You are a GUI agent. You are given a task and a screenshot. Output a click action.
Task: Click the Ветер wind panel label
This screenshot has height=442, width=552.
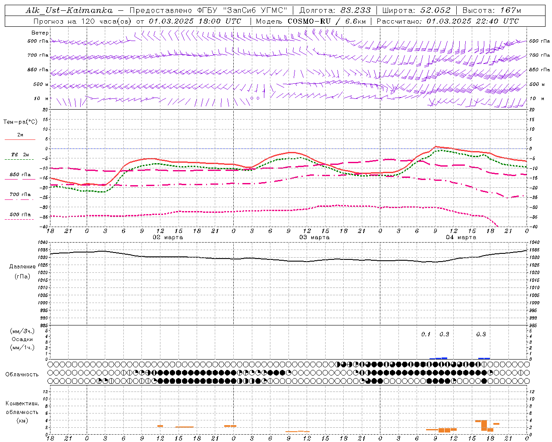[x=40, y=33]
